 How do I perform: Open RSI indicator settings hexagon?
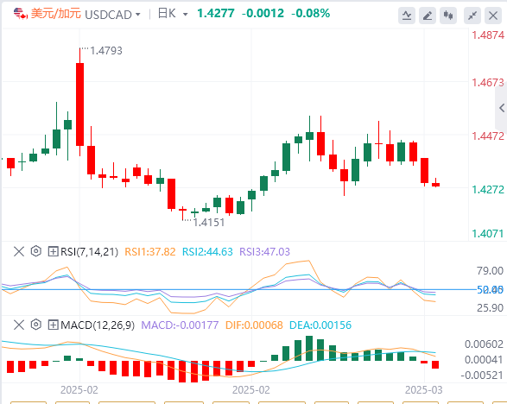[x=36, y=251]
